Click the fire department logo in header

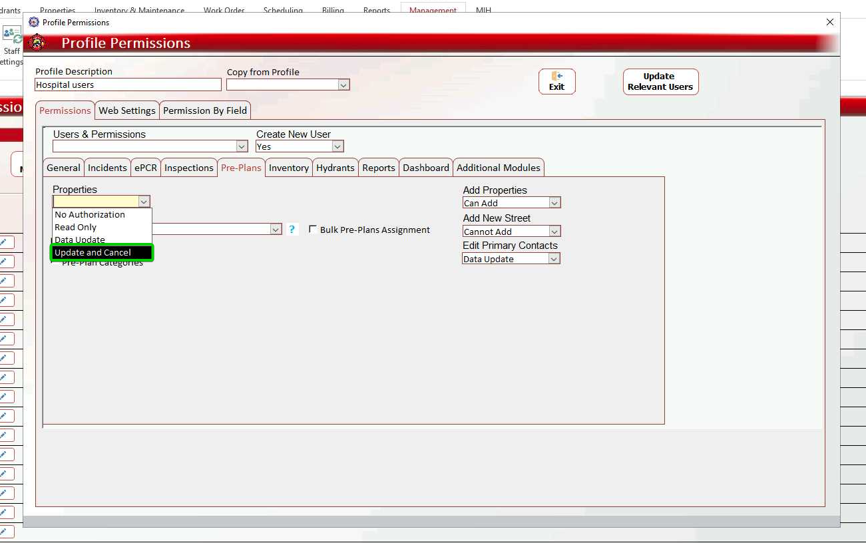click(38, 43)
